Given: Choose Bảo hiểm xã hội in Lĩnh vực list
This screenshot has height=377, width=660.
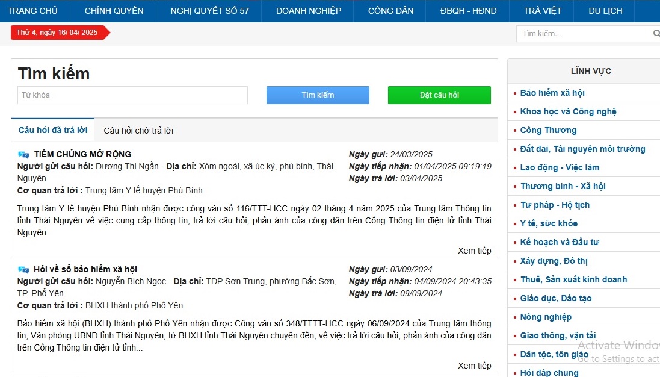Looking at the screenshot, I should click(552, 93).
